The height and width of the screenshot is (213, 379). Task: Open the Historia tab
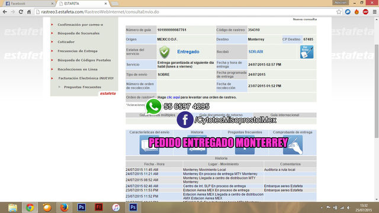coord(197,133)
